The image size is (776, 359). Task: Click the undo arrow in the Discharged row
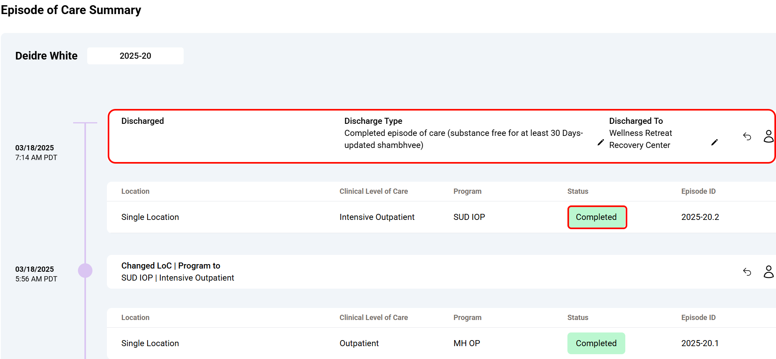(747, 137)
